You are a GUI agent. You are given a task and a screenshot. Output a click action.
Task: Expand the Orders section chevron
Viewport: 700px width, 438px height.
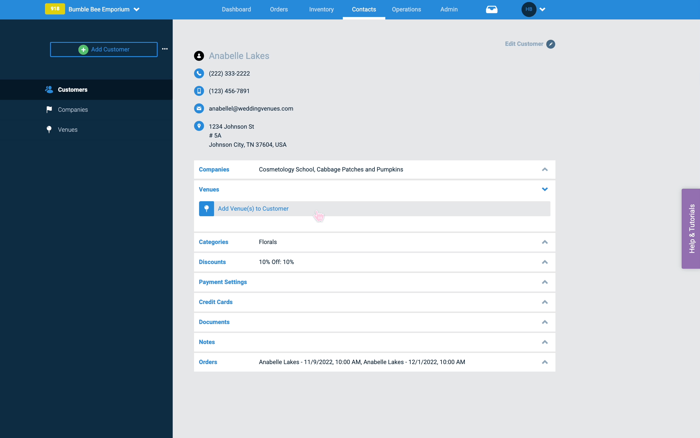click(545, 362)
